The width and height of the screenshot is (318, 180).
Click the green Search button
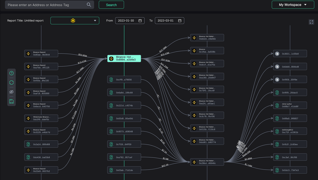click(111, 5)
